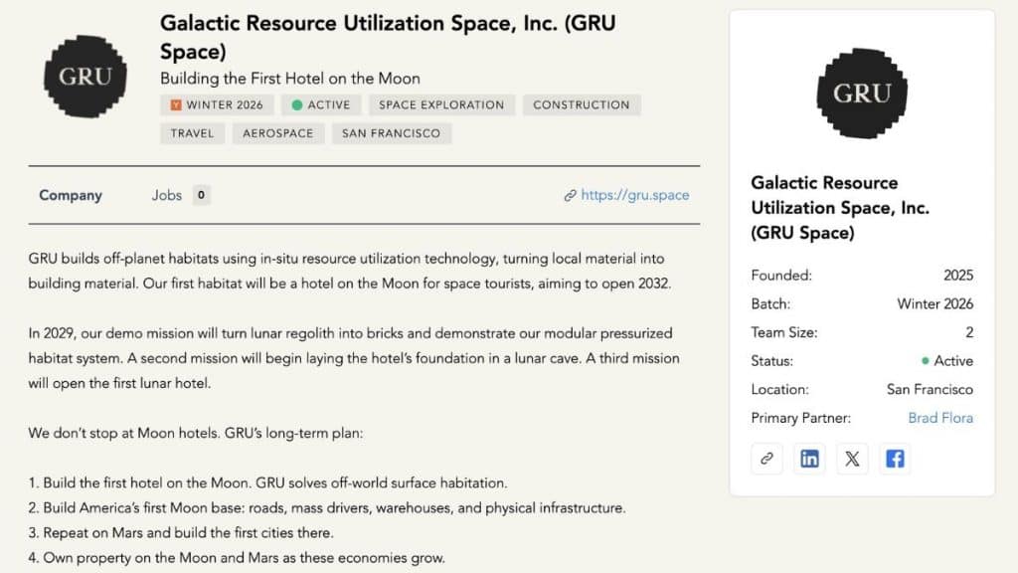Open the Facebook page icon
This screenshot has width=1018, height=573.
tap(895, 459)
